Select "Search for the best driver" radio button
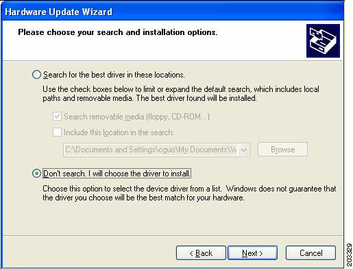Image resolution: width=353 pixels, height=269 pixels. click(36, 75)
